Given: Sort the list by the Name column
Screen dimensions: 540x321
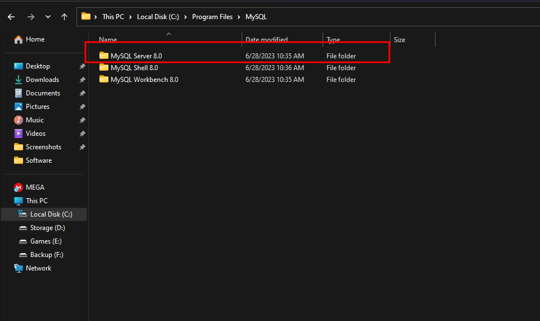Looking at the screenshot, I should pyautogui.click(x=108, y=40).
